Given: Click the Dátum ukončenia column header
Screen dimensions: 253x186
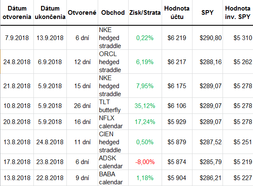Looking at the screenshot, I should [50, 13].
